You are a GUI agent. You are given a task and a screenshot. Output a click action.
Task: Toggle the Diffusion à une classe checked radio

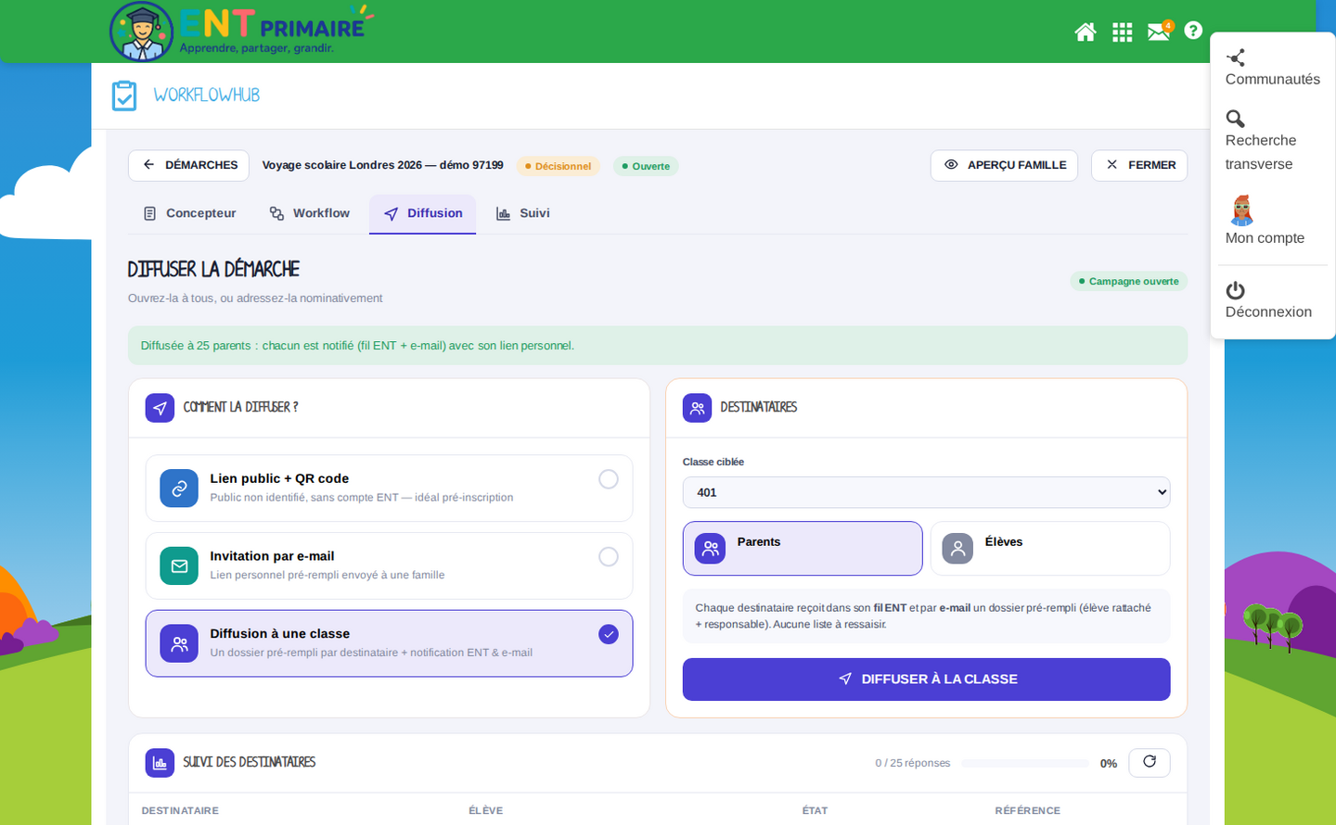tap(609, 634)
